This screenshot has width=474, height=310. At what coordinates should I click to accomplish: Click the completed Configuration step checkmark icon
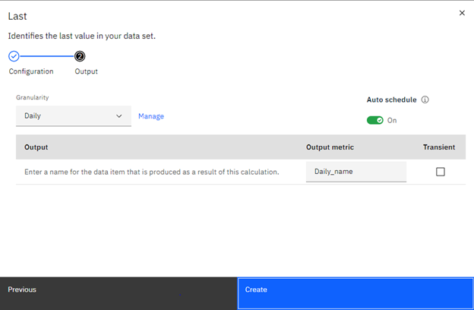[14, 56]
